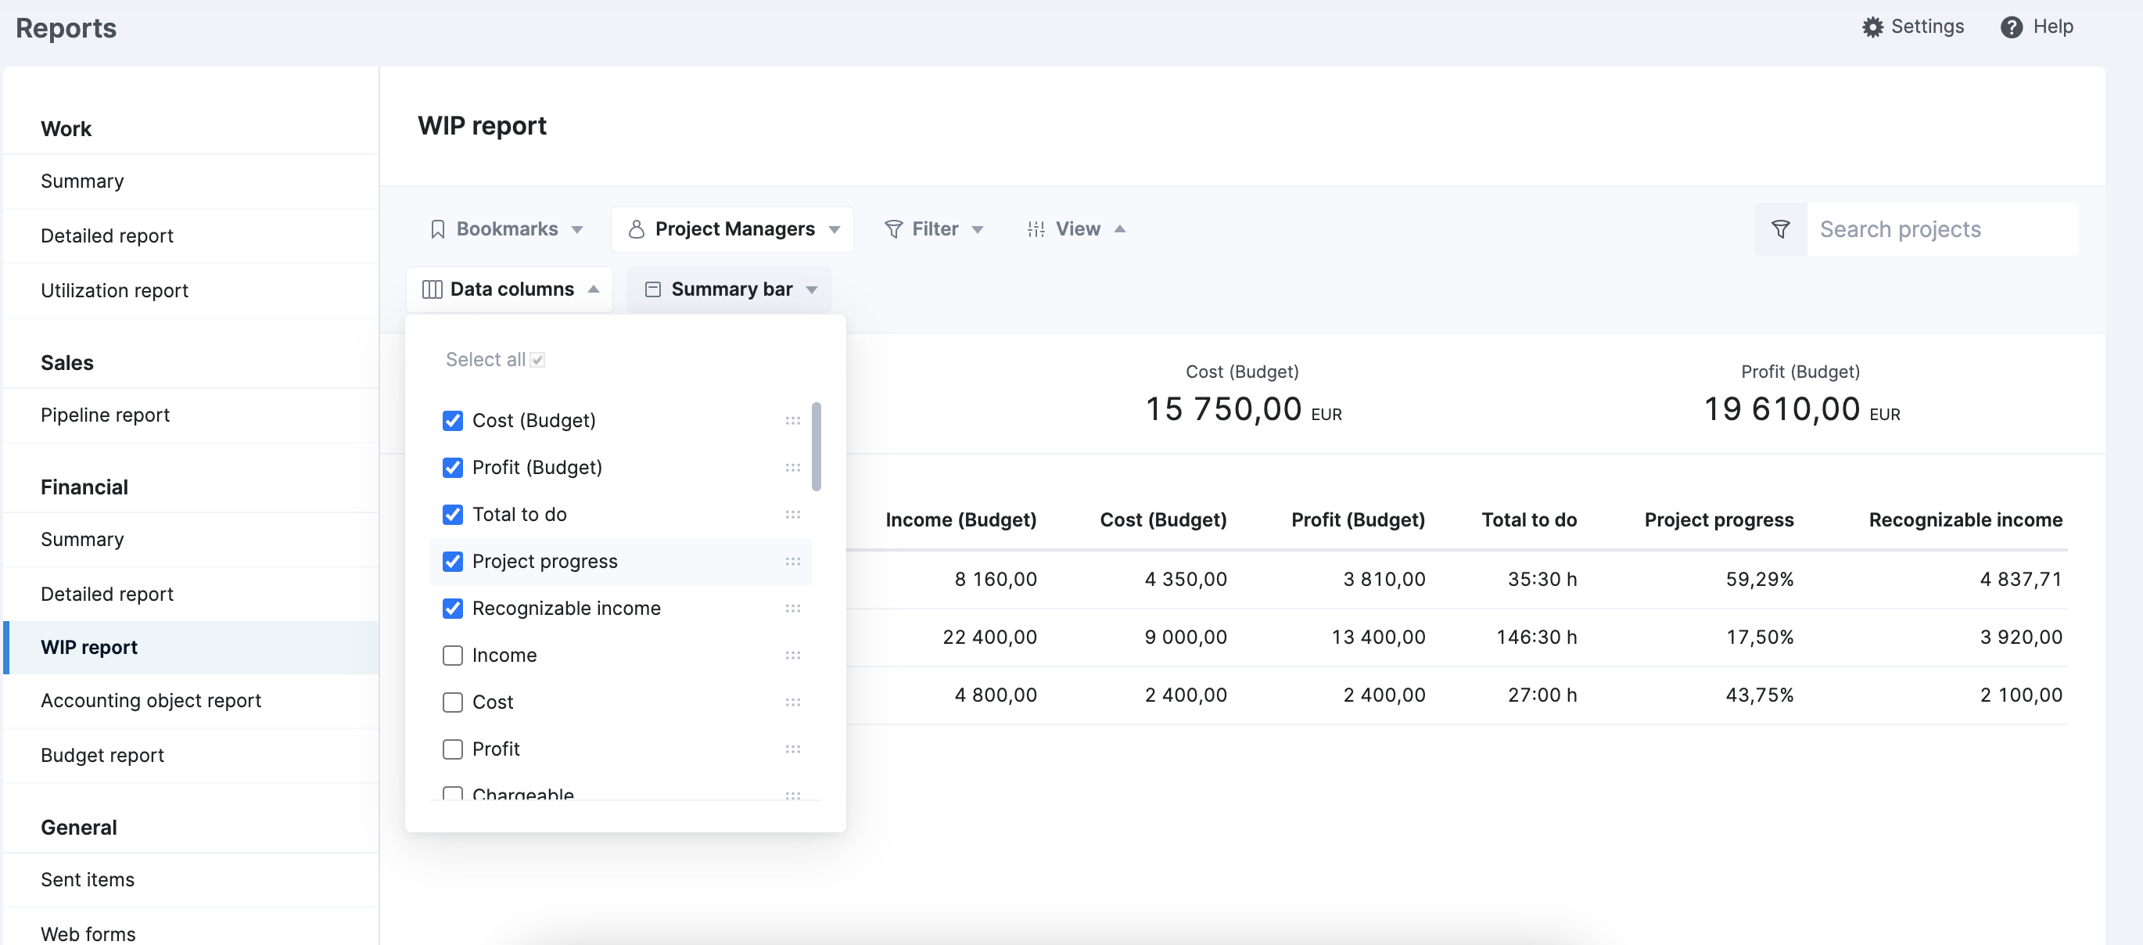Viewport: 2143px width, 945px height.
Task: Grab the drag handle for Cost (Budget)
Action: click(792, 421)
